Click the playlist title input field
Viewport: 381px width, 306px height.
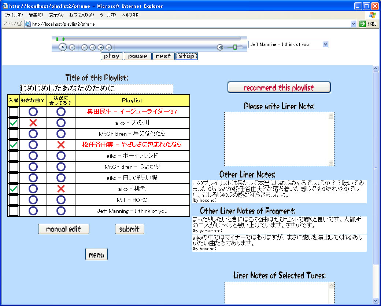(97, 89)
